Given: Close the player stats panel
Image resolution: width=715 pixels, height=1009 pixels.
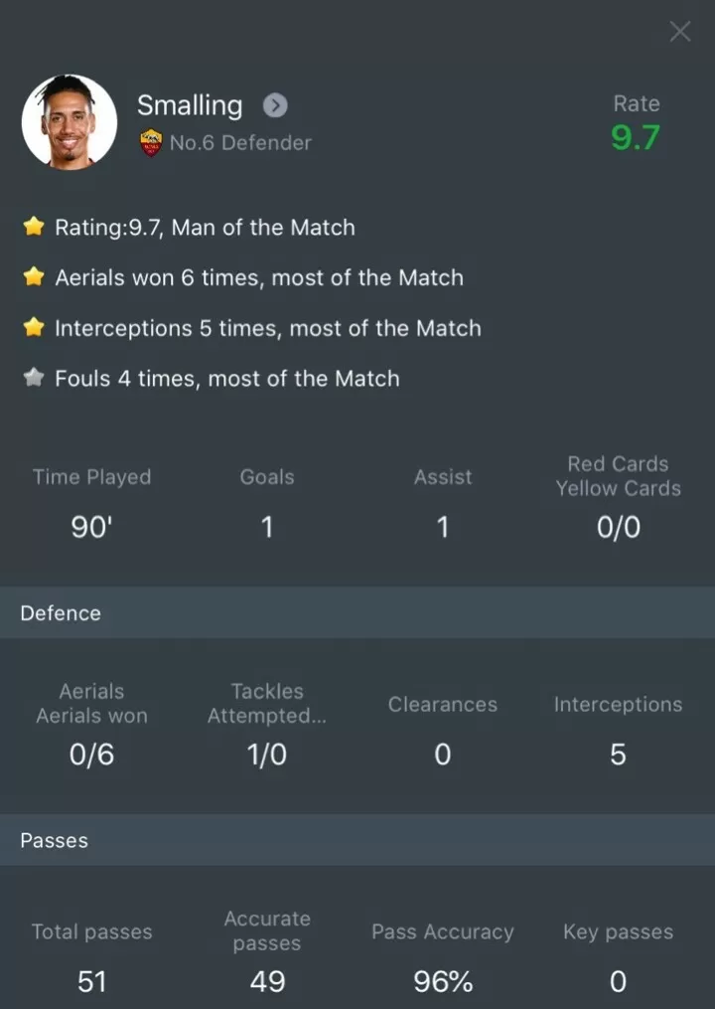Looking at the screenshot, I should [x=679, y=32].
